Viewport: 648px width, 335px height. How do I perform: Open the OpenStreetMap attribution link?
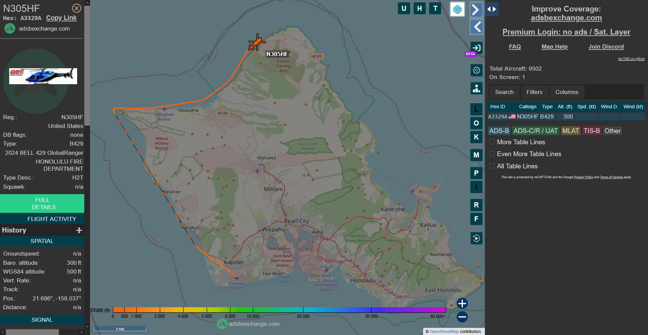(444, 332)
